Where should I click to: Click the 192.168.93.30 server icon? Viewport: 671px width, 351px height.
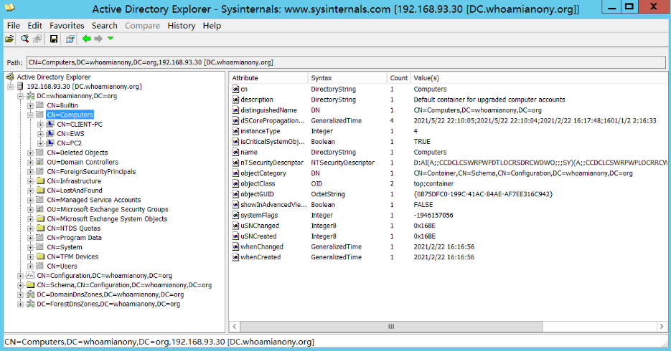point(20,87)
